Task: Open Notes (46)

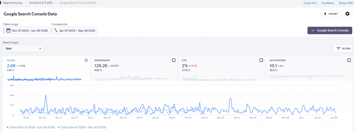Action: coord(345,3)
